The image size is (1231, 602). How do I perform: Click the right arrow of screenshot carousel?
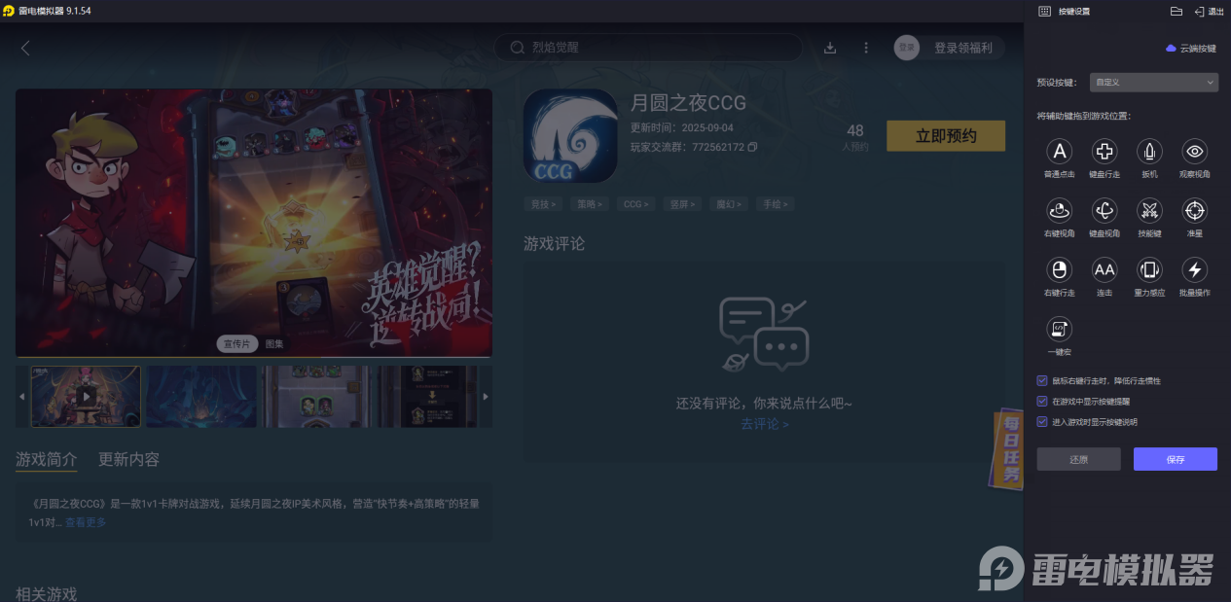486,396
